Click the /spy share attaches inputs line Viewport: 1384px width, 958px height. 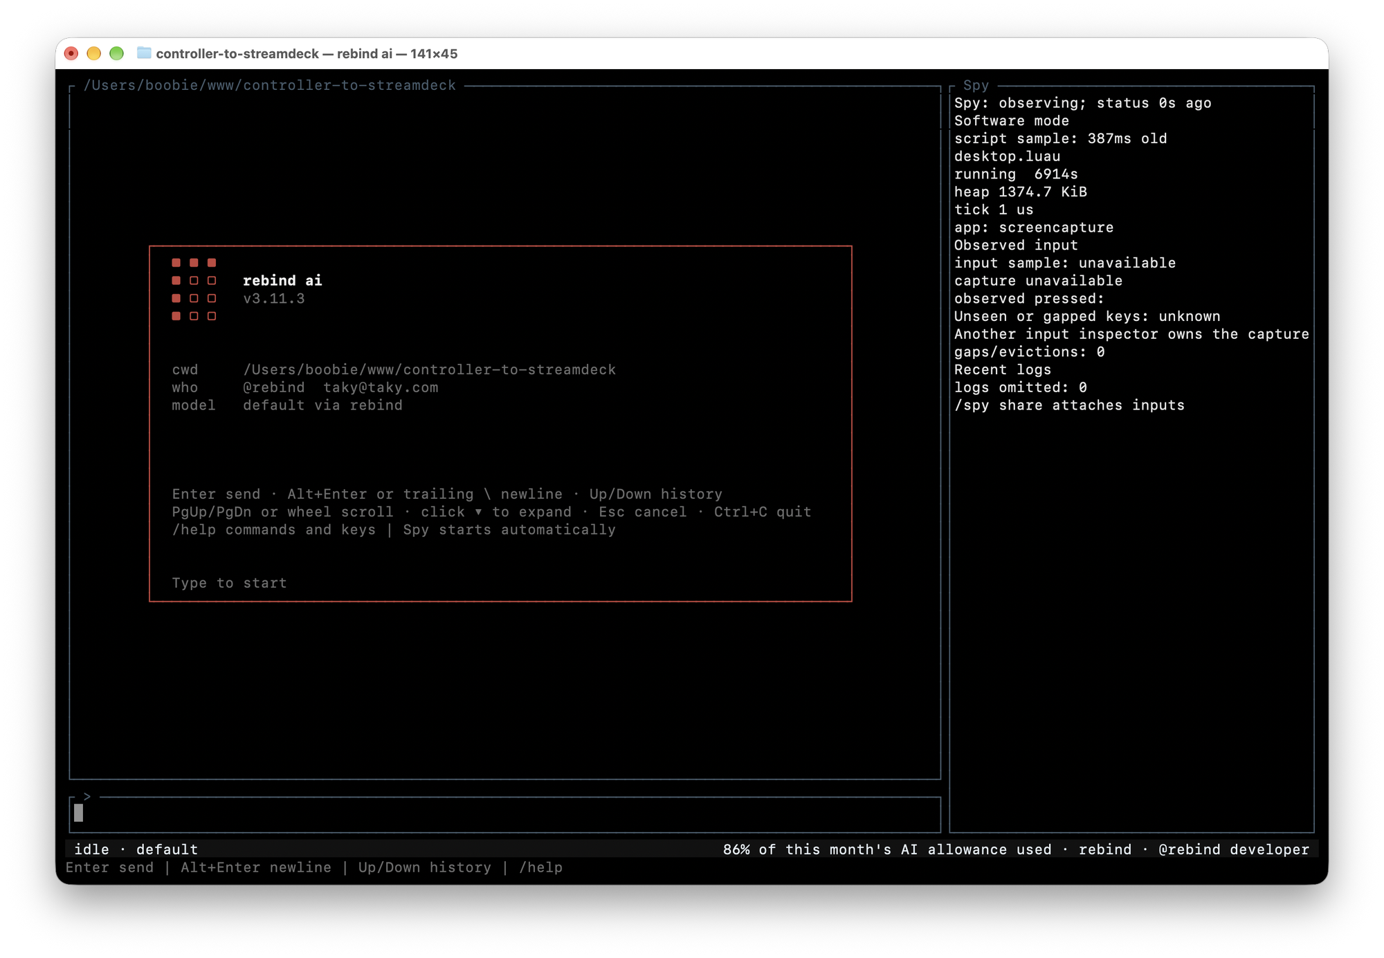[x=1069, y=405]
